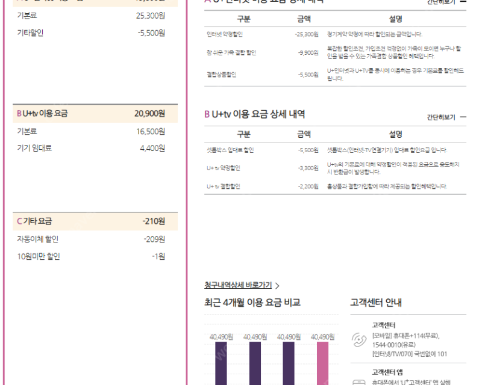
Task: Click the arrow next to 청구내역상세 바로가기
Action: (x=277, y=286)
